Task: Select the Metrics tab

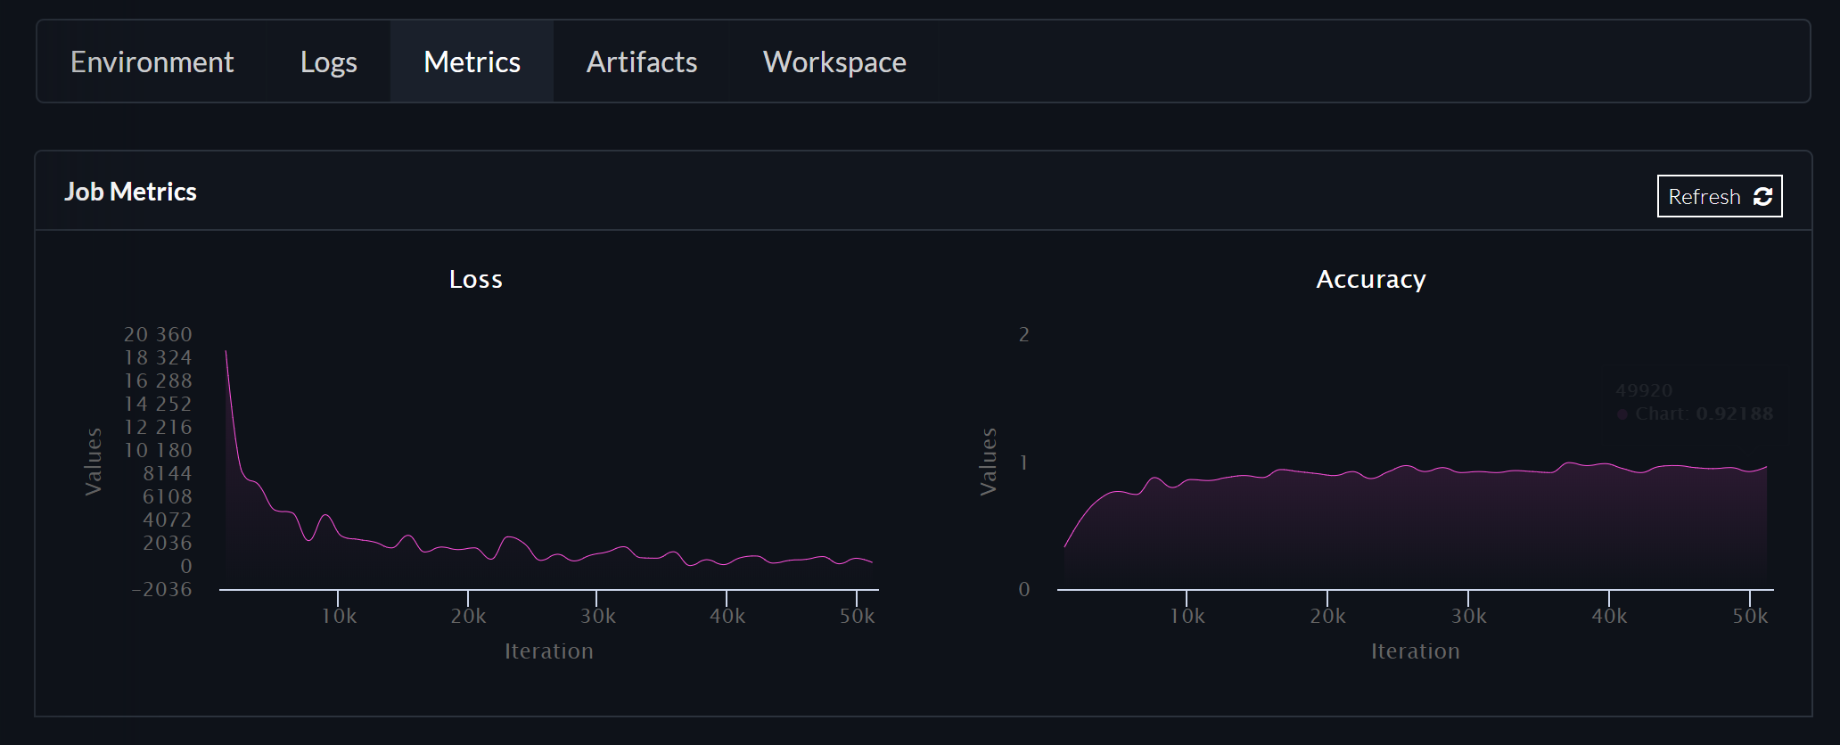Action: click(x=472, y=61)
